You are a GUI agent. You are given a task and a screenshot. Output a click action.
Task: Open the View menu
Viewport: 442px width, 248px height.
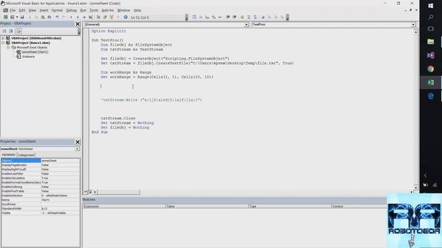tap(32, 10)
